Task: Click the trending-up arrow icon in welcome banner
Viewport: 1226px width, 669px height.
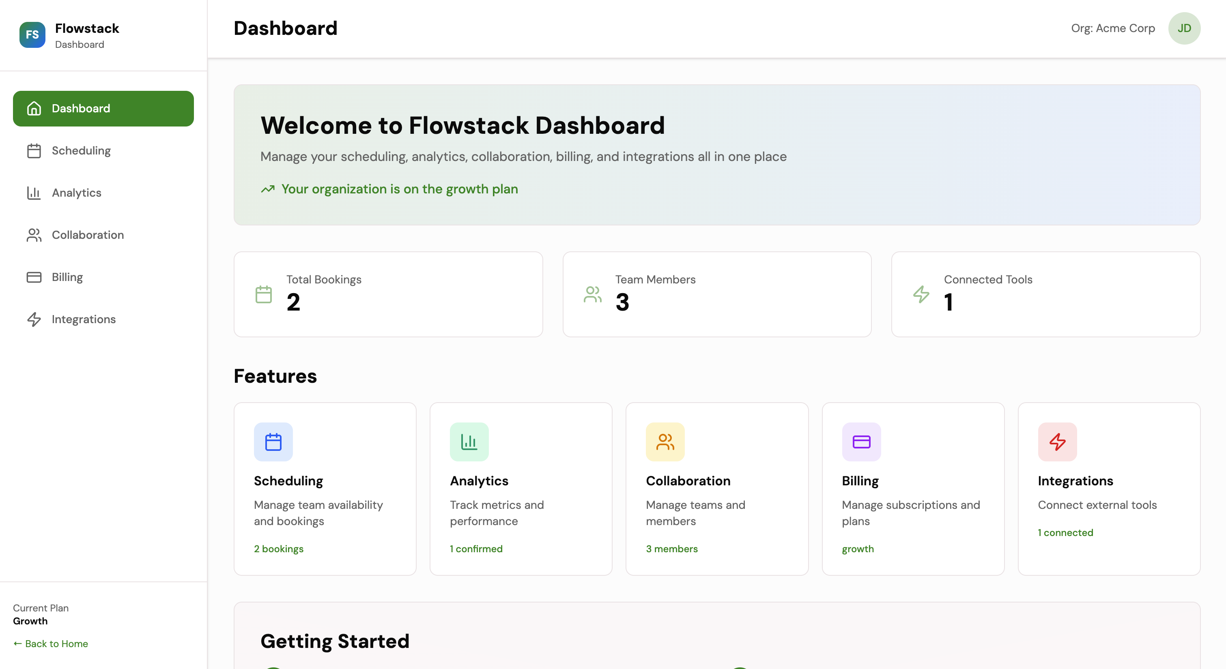Action: coord(268,189)
